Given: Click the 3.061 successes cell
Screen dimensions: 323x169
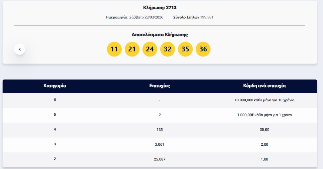Looking at the screenshot, I should point(159,145).
